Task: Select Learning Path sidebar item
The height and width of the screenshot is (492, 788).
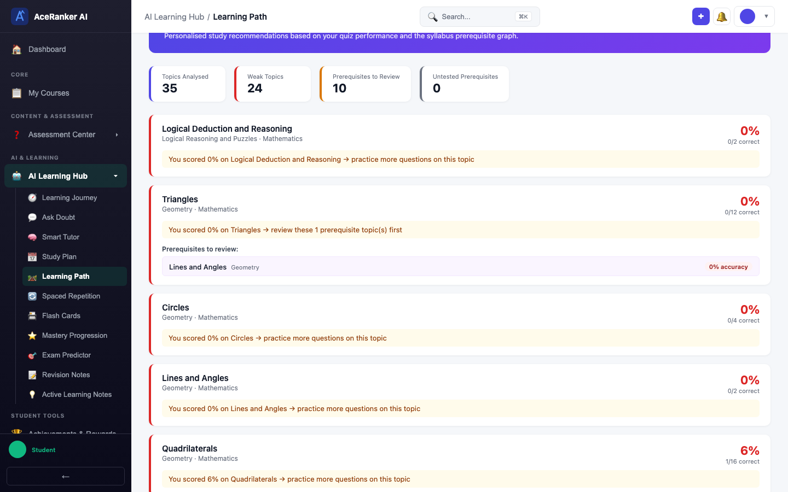Action: [74, 277]
